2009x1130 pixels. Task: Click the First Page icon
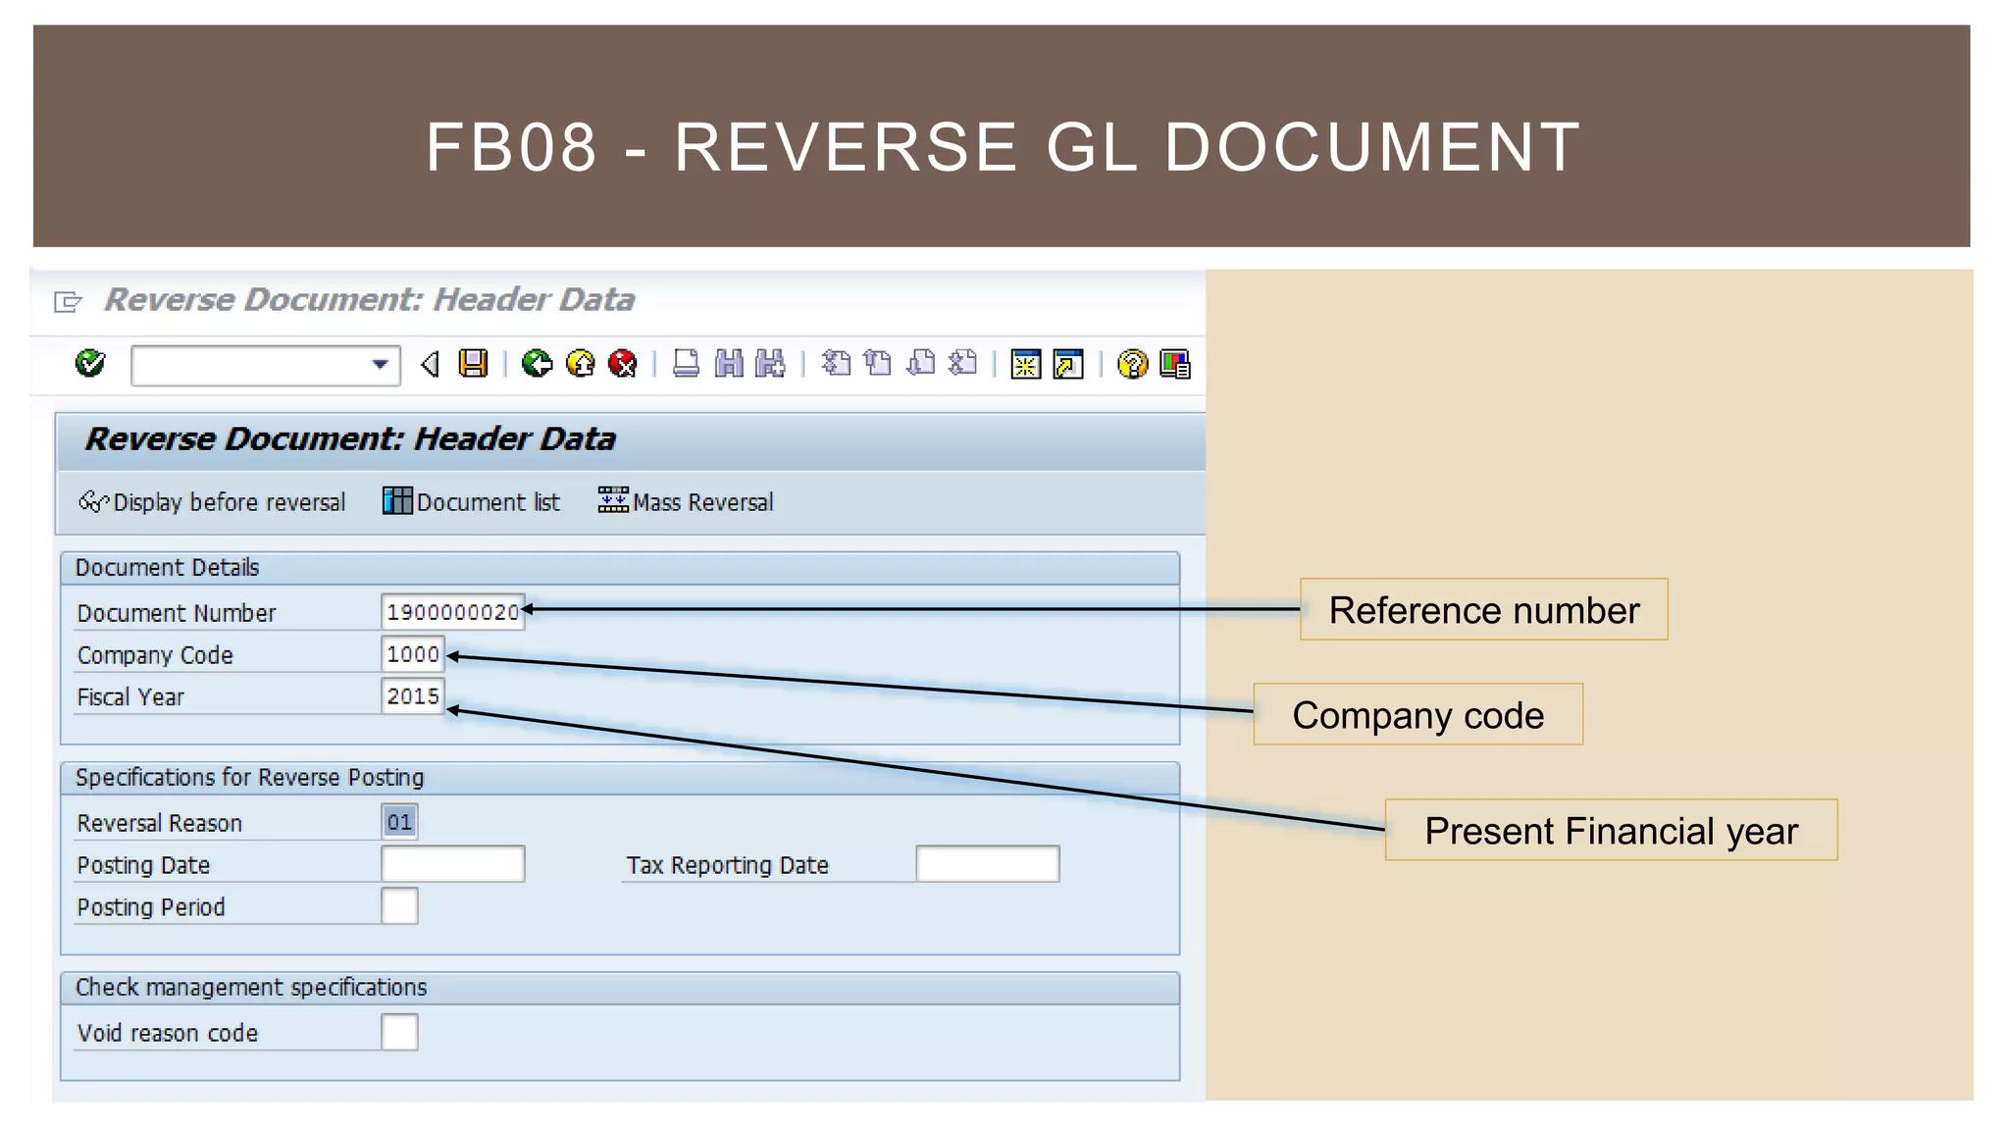click(x=836, y=364)
